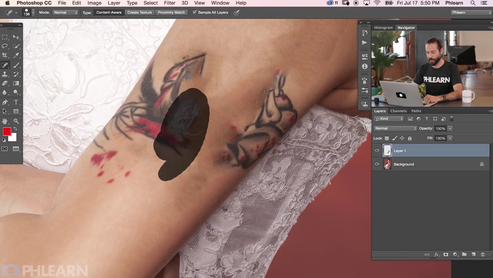The image size is (493, 278).
Task: Open the Actions panel play icon
Action: pyautogui.click(x=364, y=42)
